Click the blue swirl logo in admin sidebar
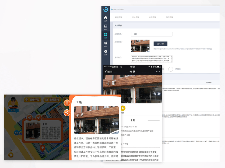The height and width of the screenshot is (168, 225). tap(106, 9)
